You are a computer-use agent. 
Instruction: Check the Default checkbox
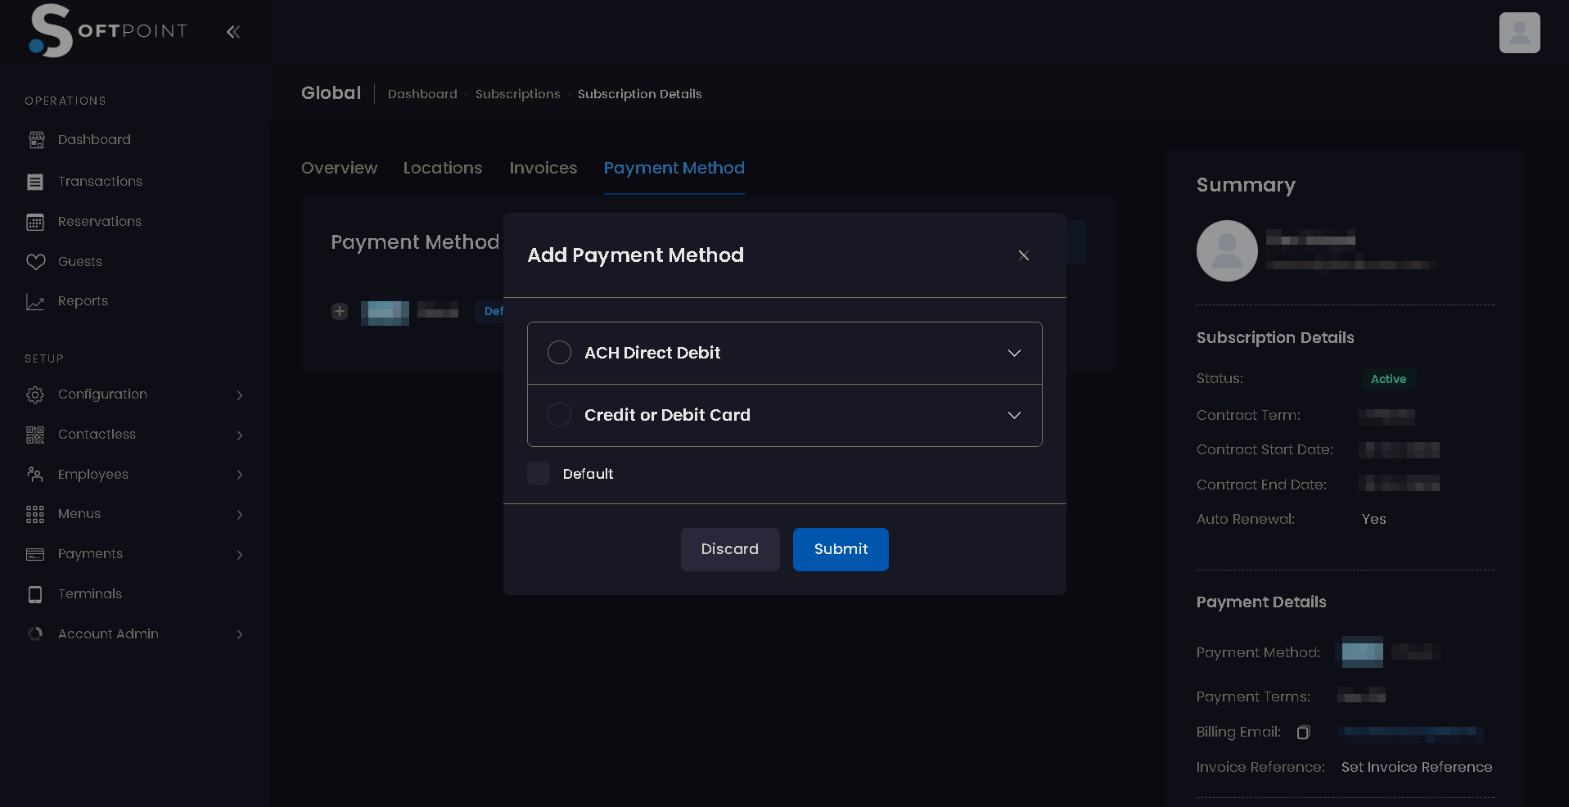[539, 474]
